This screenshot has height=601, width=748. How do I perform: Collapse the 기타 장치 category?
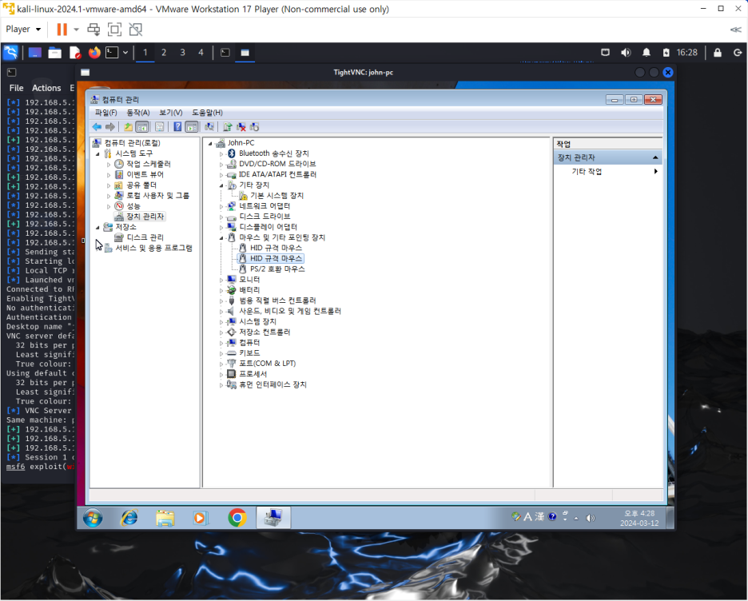[x=221, y=185]
